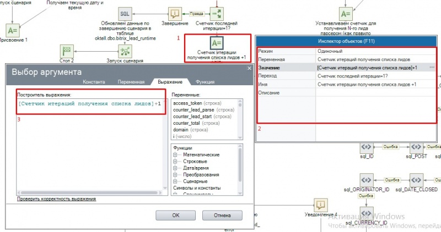
Task: Click inside the expression builder text field
Action: tap(90, 145)
